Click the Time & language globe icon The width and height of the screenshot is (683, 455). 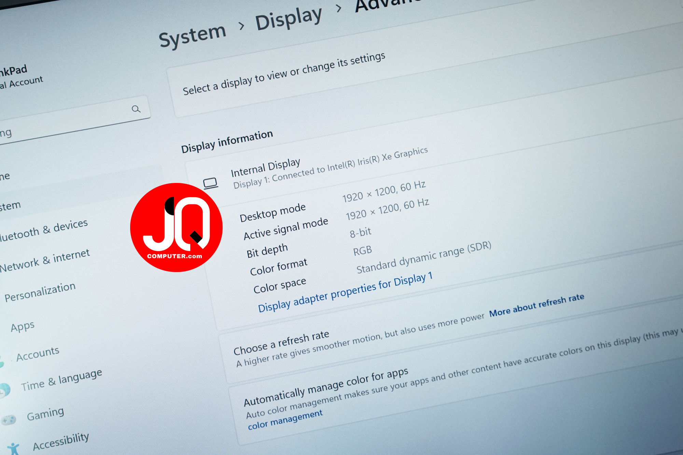pyautogui.click(x=5, y=391)
